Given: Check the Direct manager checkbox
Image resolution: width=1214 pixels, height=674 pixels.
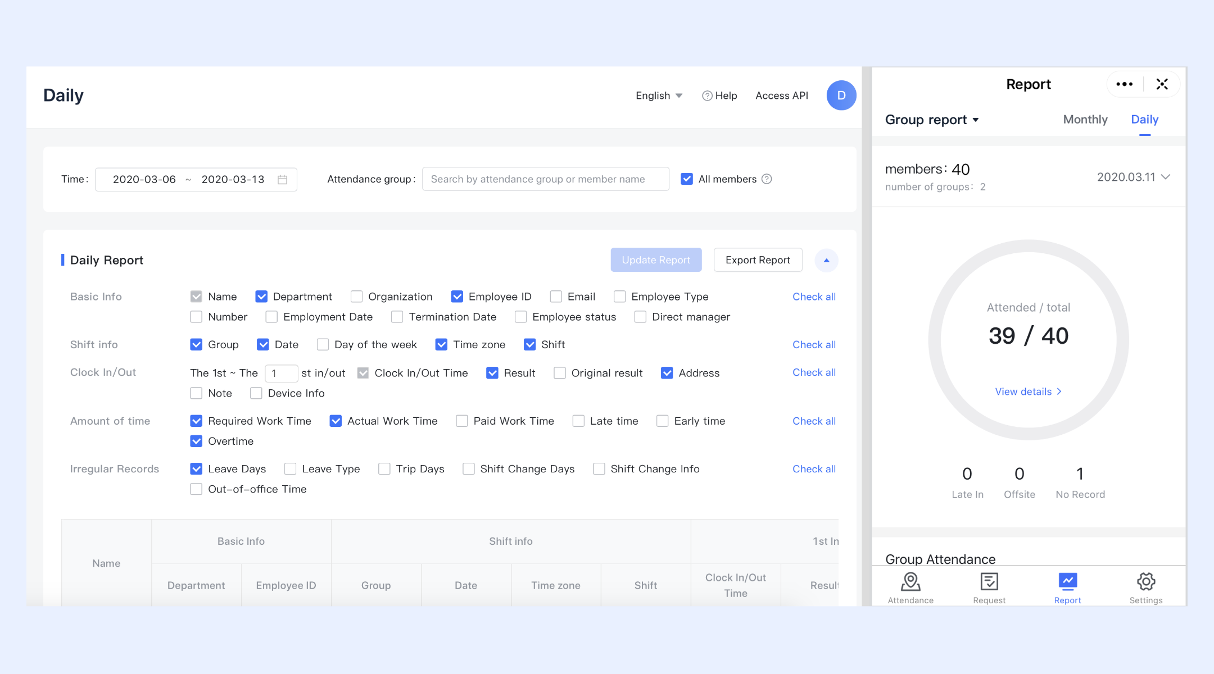Looking at the screenshot, I should tap(640, 317).
